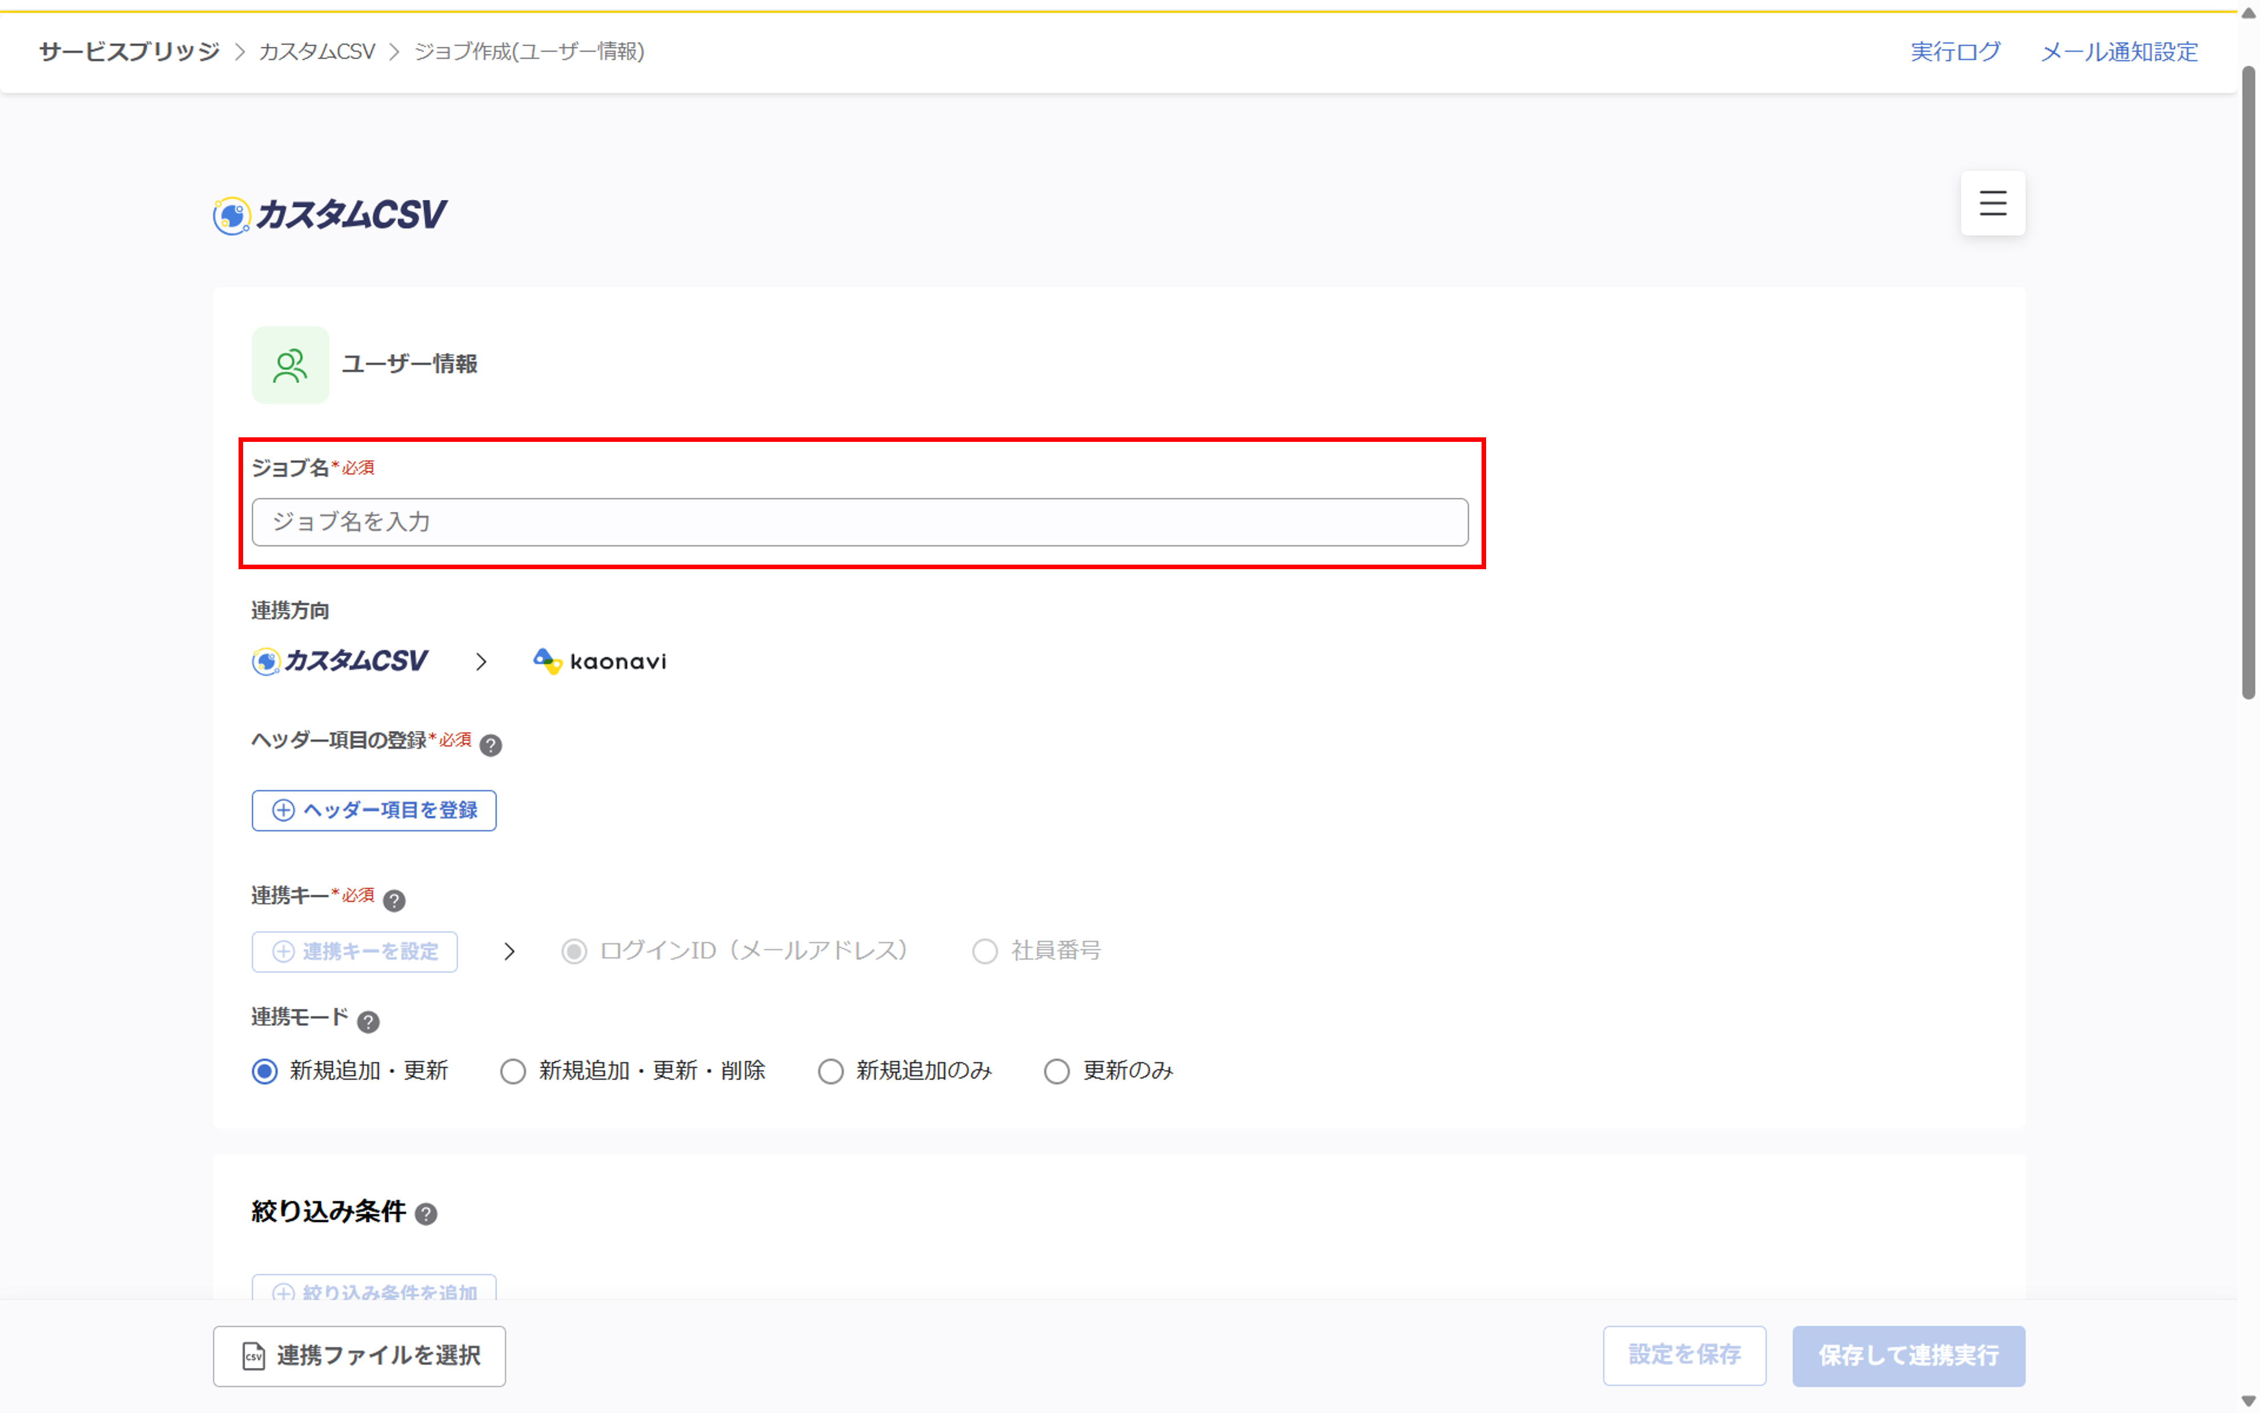The image size is (2260, 1413).
Task: Open 実行ログ link
Action: tap(1955, 51)
